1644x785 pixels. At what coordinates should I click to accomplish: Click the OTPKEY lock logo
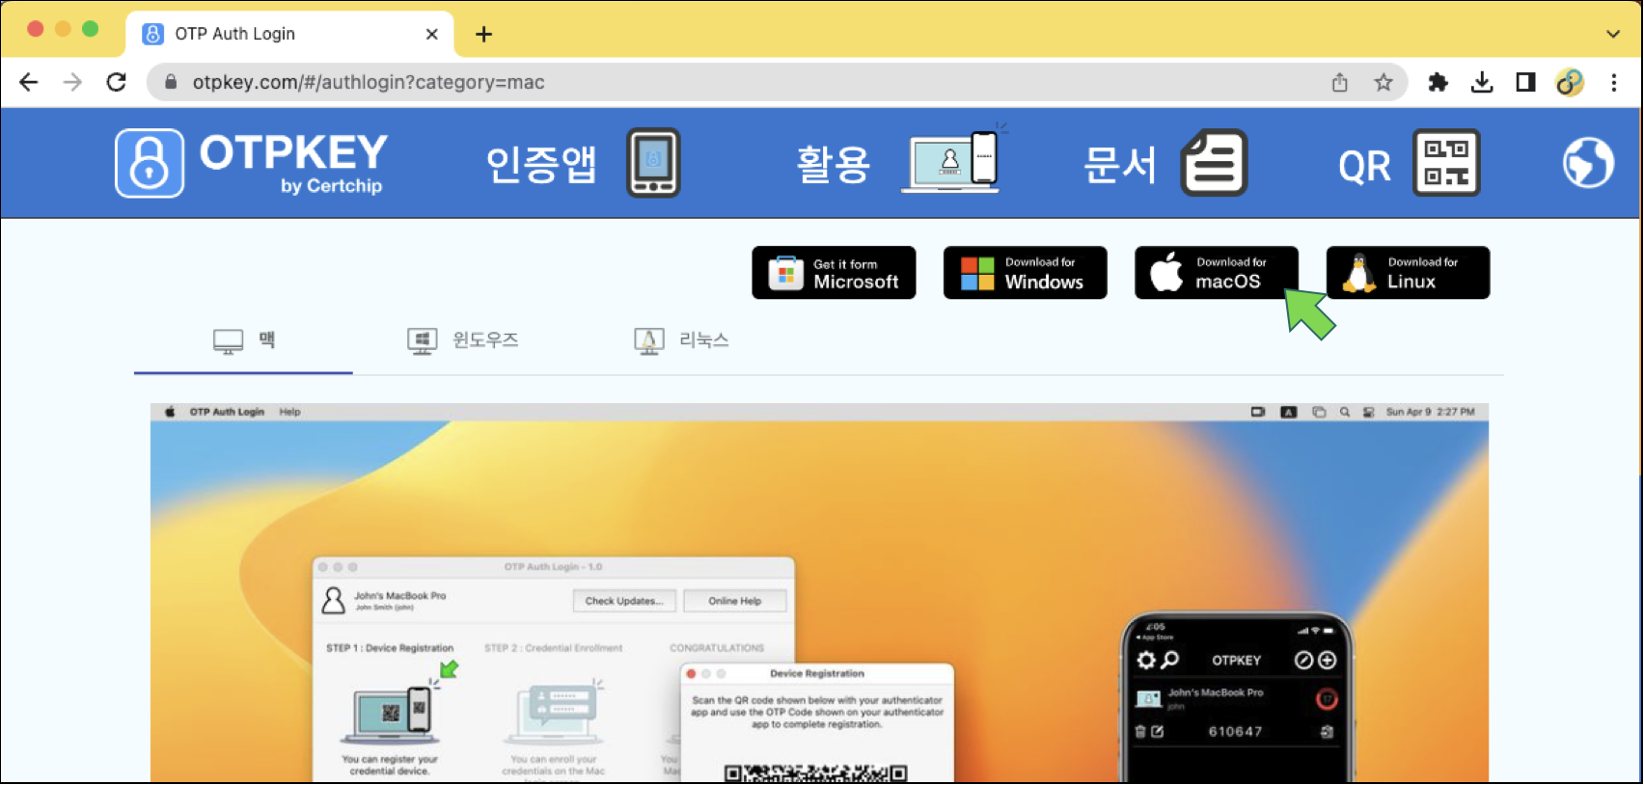coord(150,163)
